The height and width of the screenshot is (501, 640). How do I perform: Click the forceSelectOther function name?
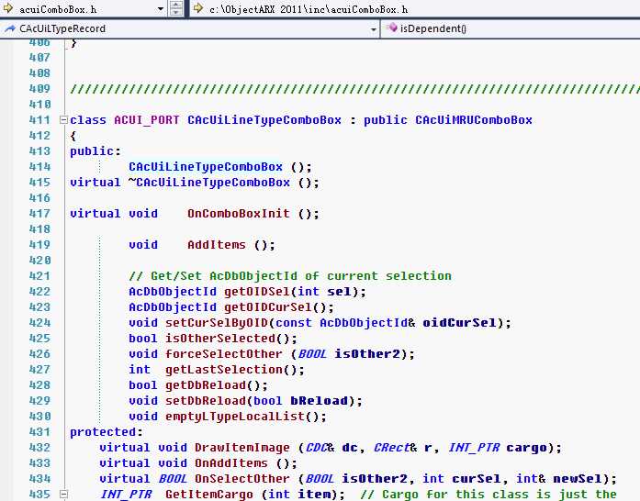click(x=224, y=353)
